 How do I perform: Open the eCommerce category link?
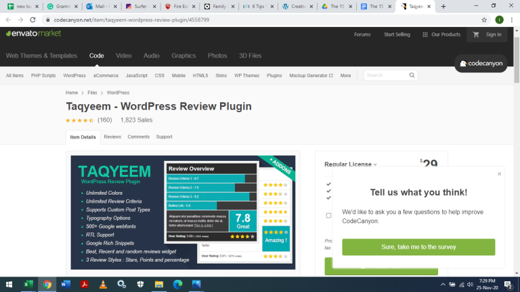(x=106, y=76)
